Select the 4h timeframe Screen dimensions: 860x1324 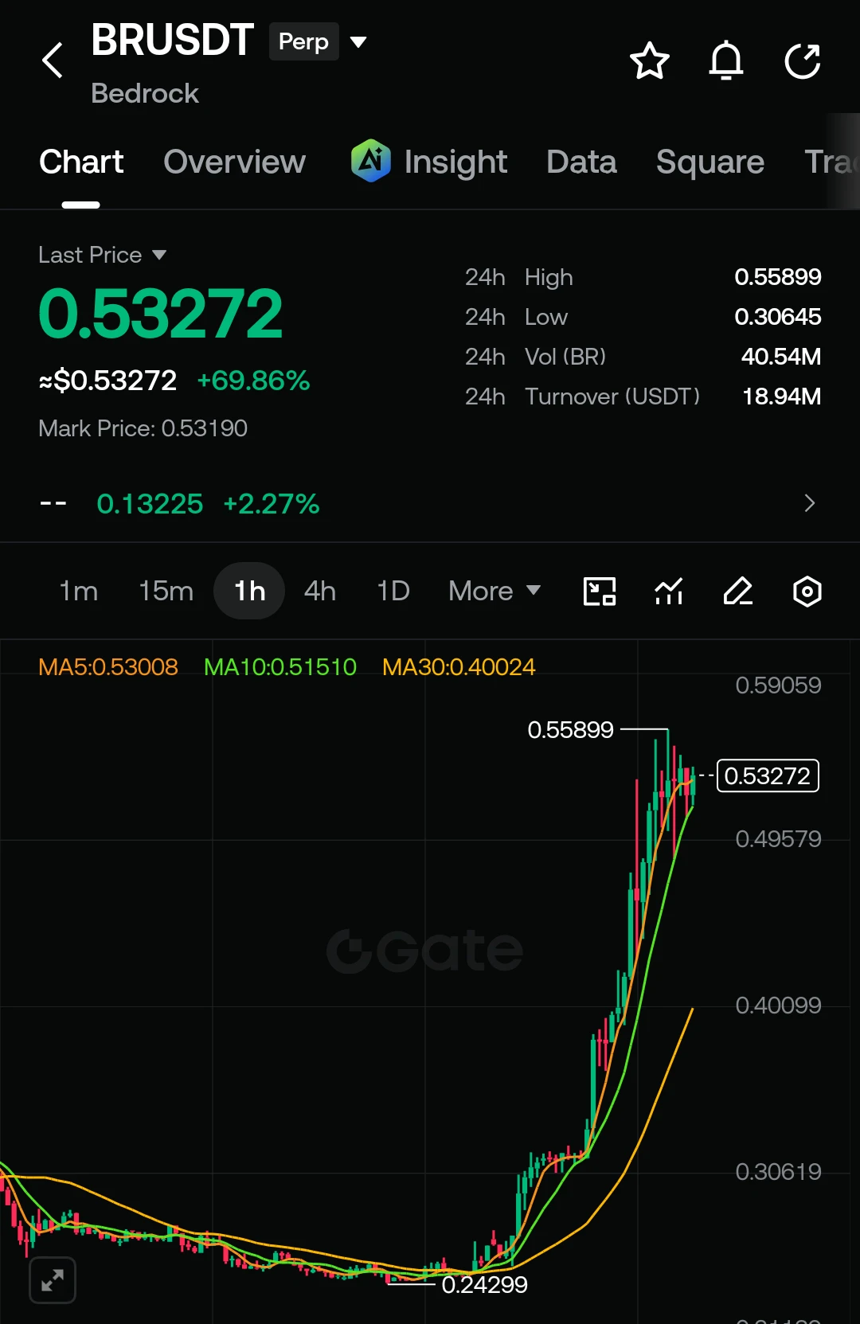click(320, 591)
